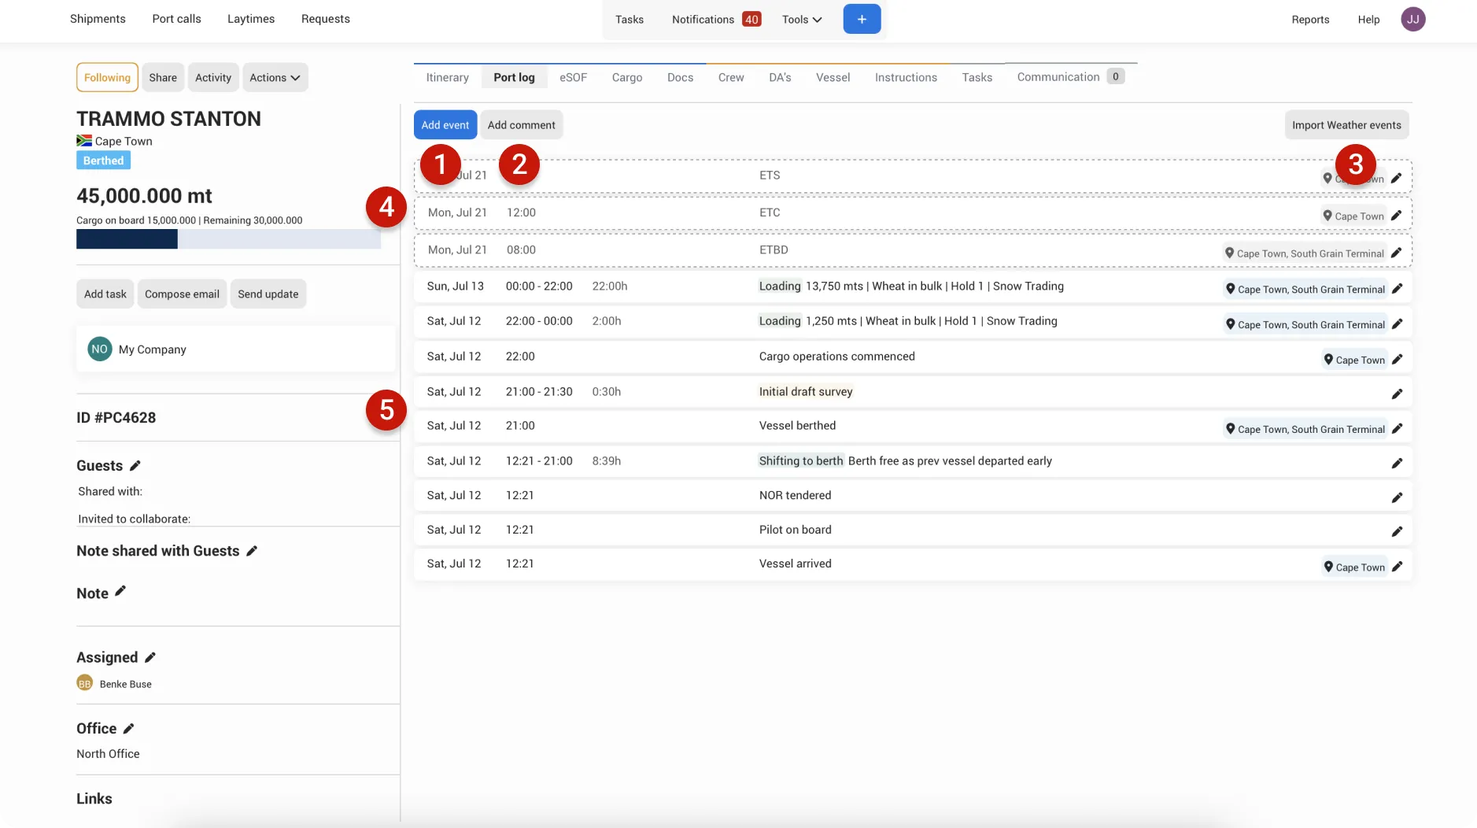This screenshot has height=828, width=1477.
Task: Open the Cargo tab
Action: pyautogui.click(x=627, y=77)
